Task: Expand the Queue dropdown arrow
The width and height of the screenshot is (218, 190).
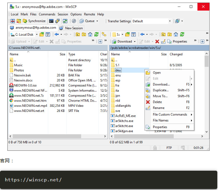Action: 97,21
